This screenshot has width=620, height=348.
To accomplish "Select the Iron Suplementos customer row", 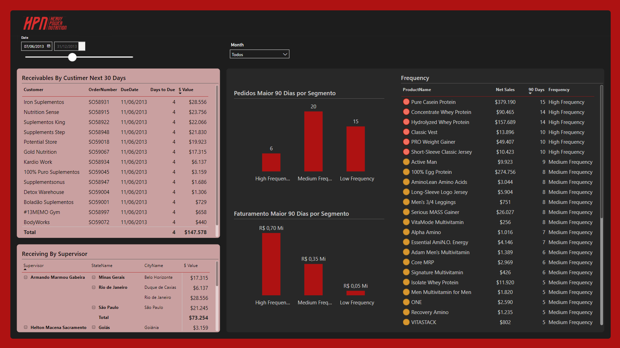I will [116, 102].
